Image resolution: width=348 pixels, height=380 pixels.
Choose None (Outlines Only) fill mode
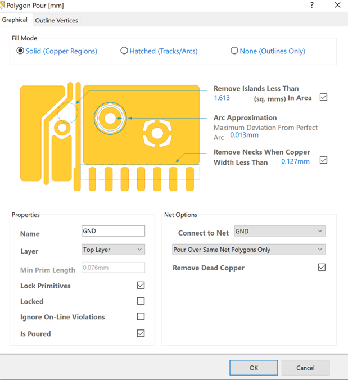pyautogui.click(x=234, y=51)
